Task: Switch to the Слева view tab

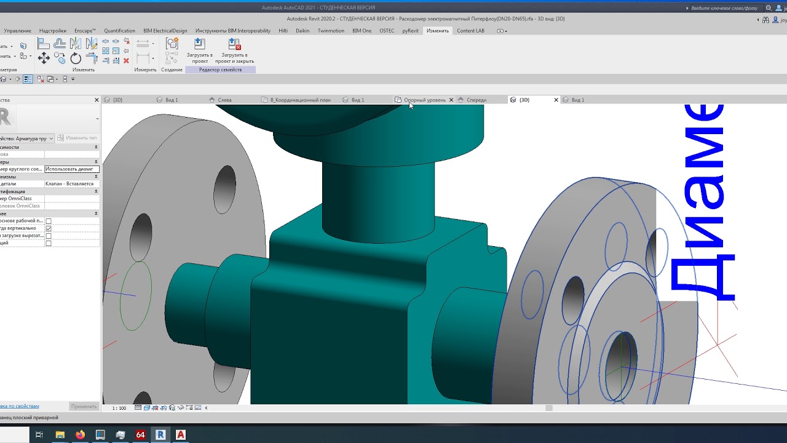Action: click(x=224, y=100)
